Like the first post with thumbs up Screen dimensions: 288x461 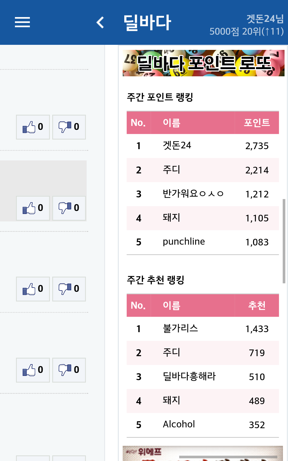(x=33, y=127)
